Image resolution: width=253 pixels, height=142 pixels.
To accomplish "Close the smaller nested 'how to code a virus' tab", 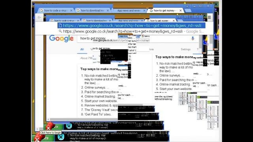I will click(78, 21).
